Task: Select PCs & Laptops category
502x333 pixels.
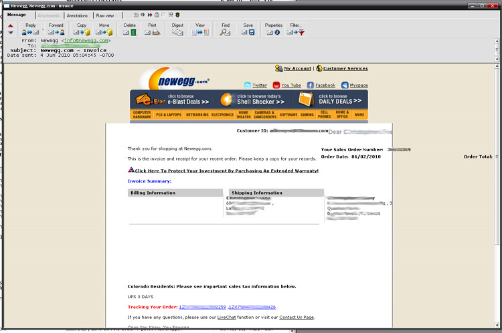Action: pyautogui.click(x=169, y=114)
